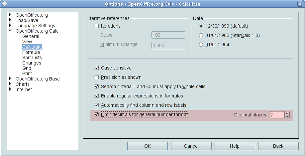This screenshot has height=156, width=305.
Task: Select 01/01/1900 (StarCalc 1.0) date
Action: coord(201,35)
